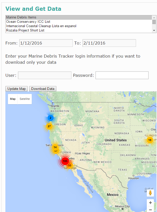Click the Download Data button
This screenshot has width=157, height=212.
point(43,89)
